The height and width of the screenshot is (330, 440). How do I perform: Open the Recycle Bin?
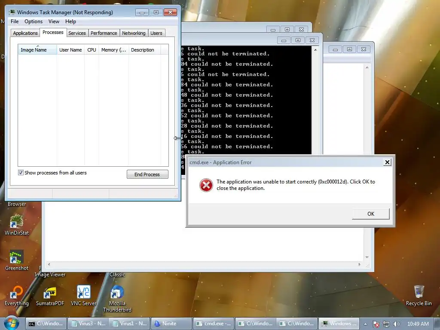[x=419, y=296]
